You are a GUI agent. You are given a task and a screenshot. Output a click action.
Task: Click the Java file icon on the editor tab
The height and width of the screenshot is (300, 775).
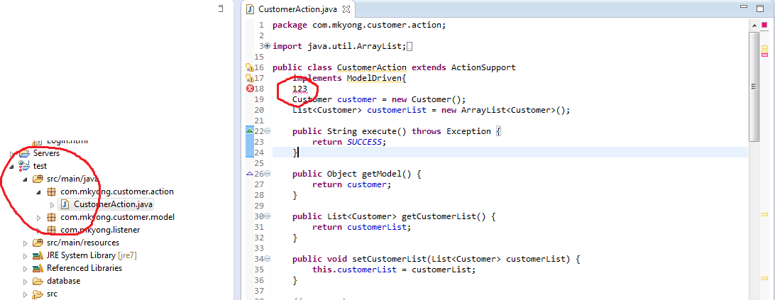point(251,9)
